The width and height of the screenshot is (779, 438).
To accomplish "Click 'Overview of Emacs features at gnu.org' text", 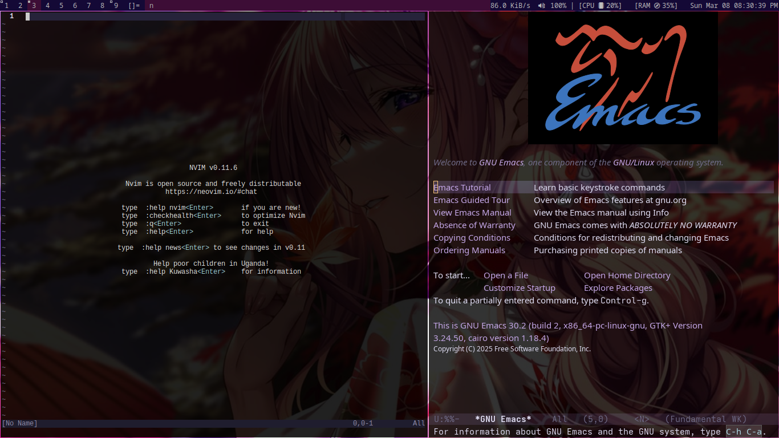I will [x=610, y=200].
